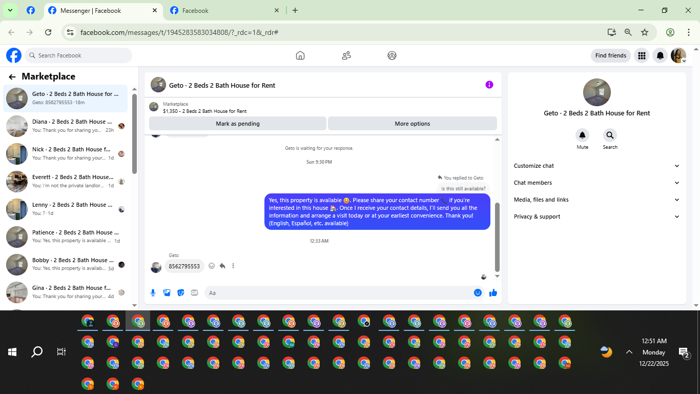Mute the Geto conversation
Image resolution: width=700 pixels, height=394 pixels.
click(x=582, y=135)
